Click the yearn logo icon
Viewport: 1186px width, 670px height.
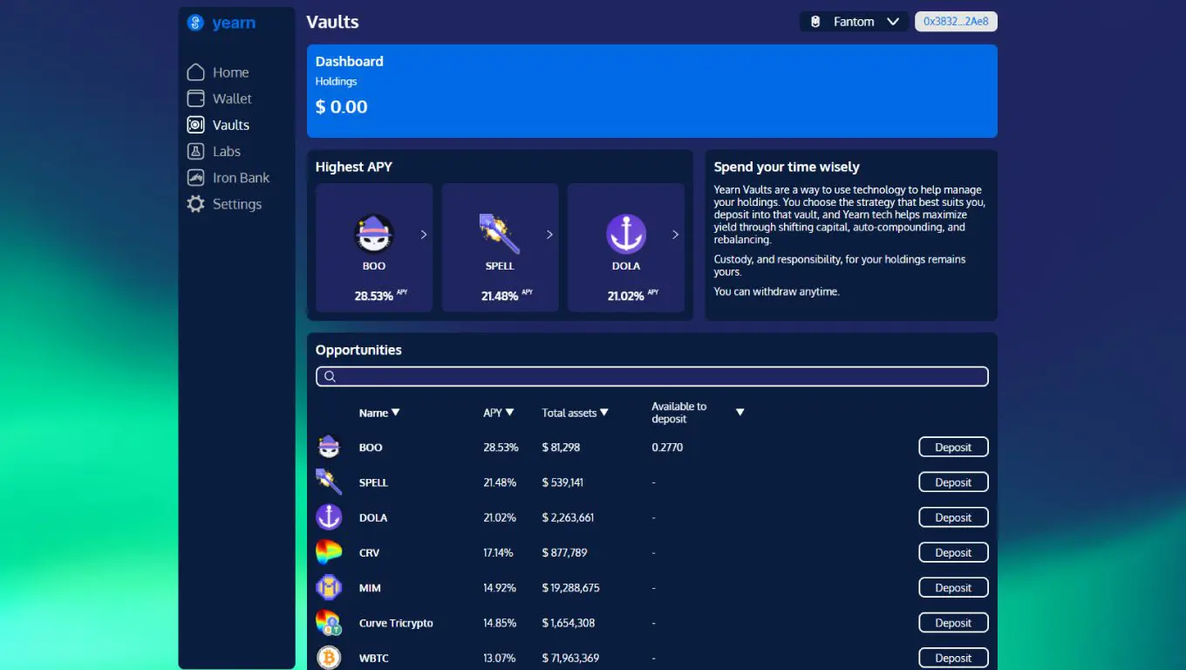click(195, 23)
